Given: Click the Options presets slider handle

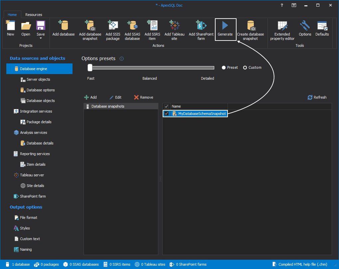Looking at the screenshot, I should tap(90, 67).
